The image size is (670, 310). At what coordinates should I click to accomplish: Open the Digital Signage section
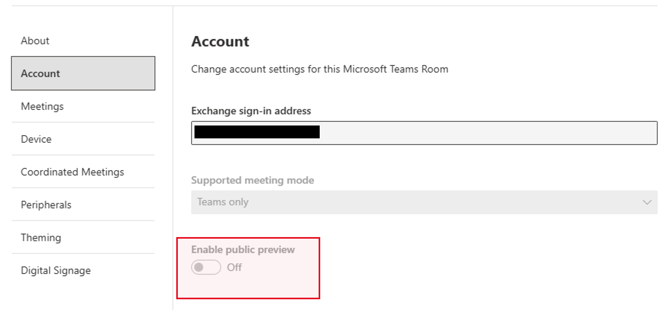56,270
